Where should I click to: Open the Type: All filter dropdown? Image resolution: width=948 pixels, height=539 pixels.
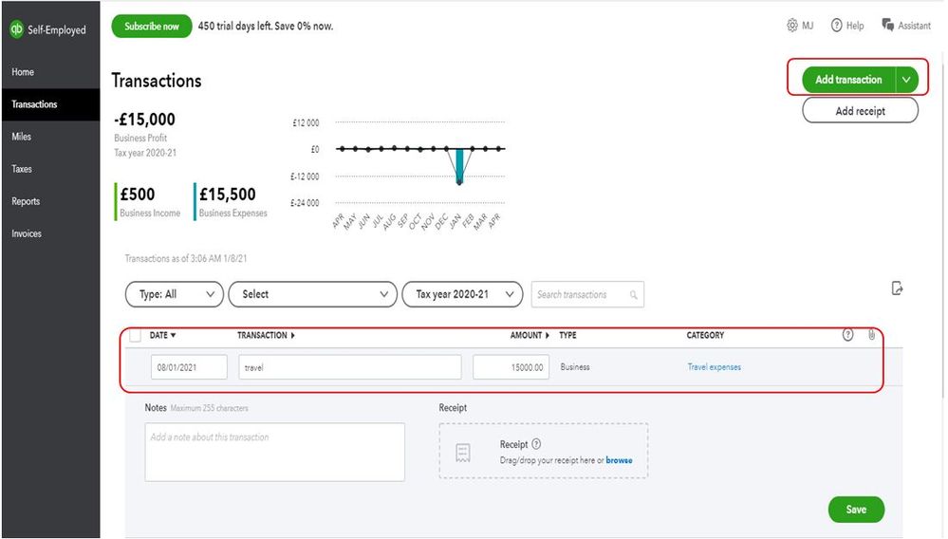[x=174, y=294]
